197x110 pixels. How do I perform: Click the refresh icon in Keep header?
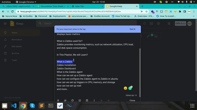point(144,24)
